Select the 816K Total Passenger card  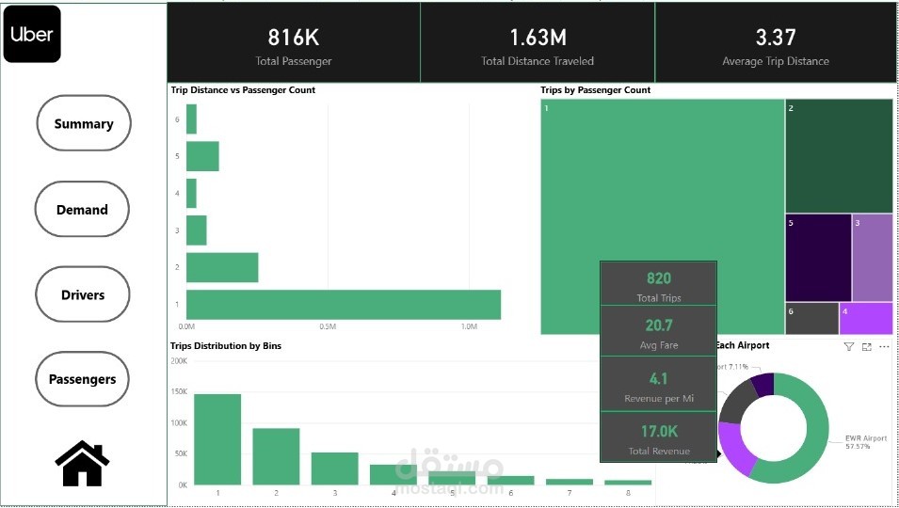click(294, 43)
